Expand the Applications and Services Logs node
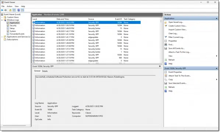 click(x=2, y=37)
